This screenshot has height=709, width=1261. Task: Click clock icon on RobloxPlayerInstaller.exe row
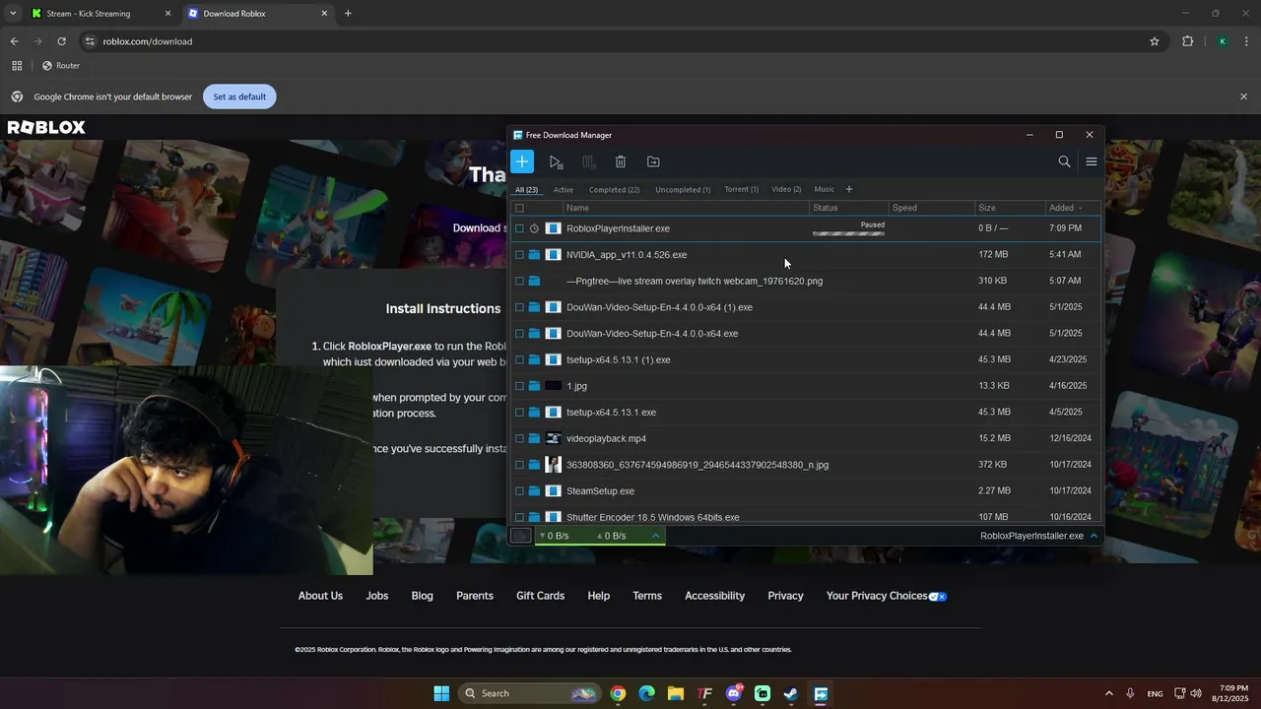534,228
